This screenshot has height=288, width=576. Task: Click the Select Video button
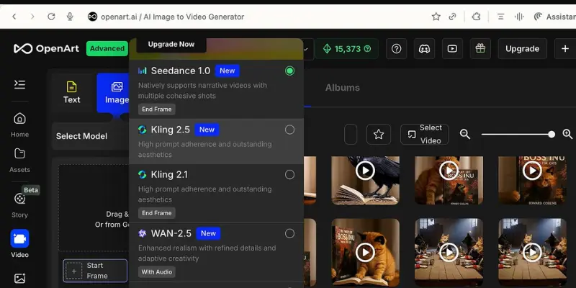coord(425,135)
